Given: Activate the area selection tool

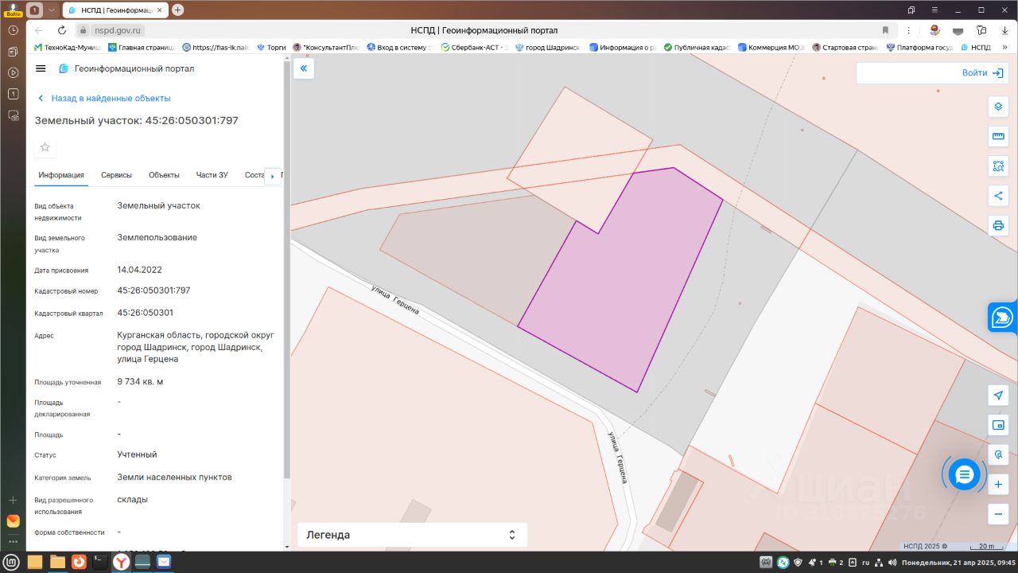Looking at the screenshot, I should coord(998,166).
